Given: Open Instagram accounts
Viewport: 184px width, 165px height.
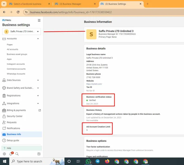Looking at the screenshot, I should [16, 64].
